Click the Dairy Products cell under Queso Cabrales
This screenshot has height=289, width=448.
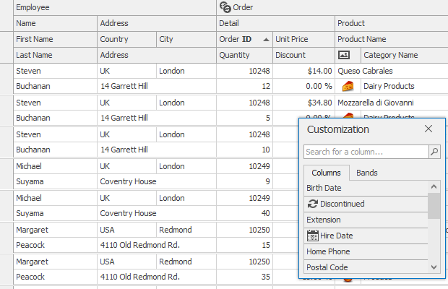[x=405, y=86]
